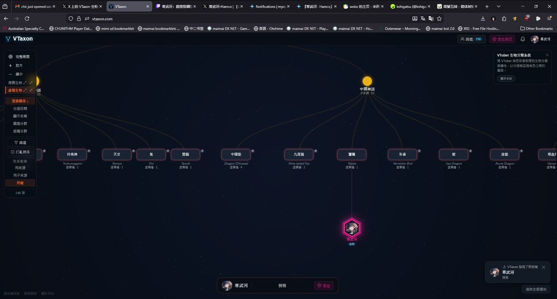Select the 天女 node
557x299 pixels.
[117, 154]
